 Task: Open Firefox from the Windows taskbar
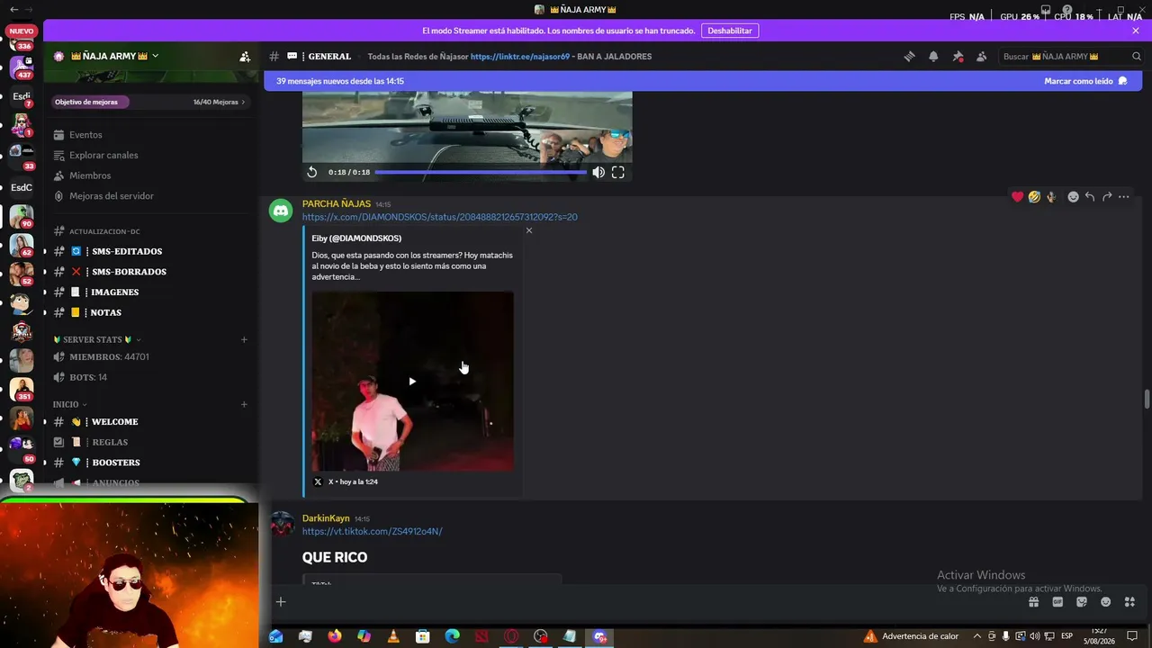[x=335, y=636]
